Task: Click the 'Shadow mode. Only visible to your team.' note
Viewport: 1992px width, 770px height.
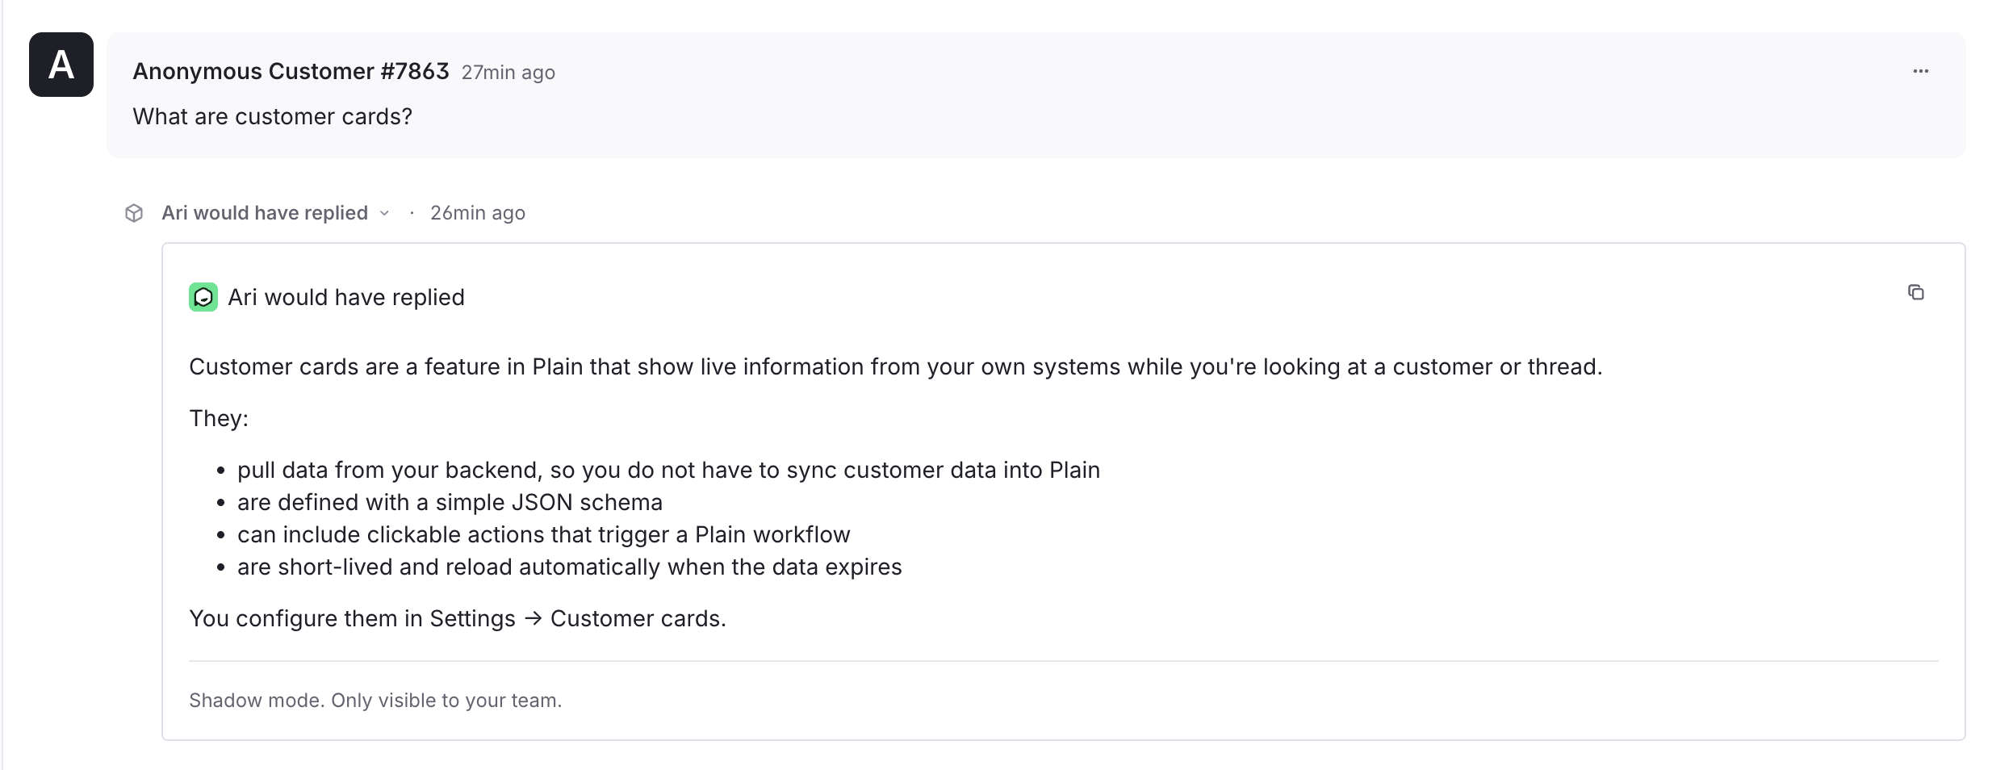Action: 375,700
